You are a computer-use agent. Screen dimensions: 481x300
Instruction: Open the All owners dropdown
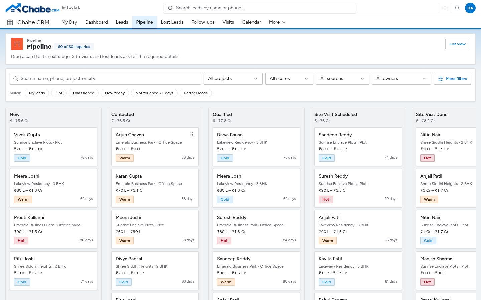point(402,79)
